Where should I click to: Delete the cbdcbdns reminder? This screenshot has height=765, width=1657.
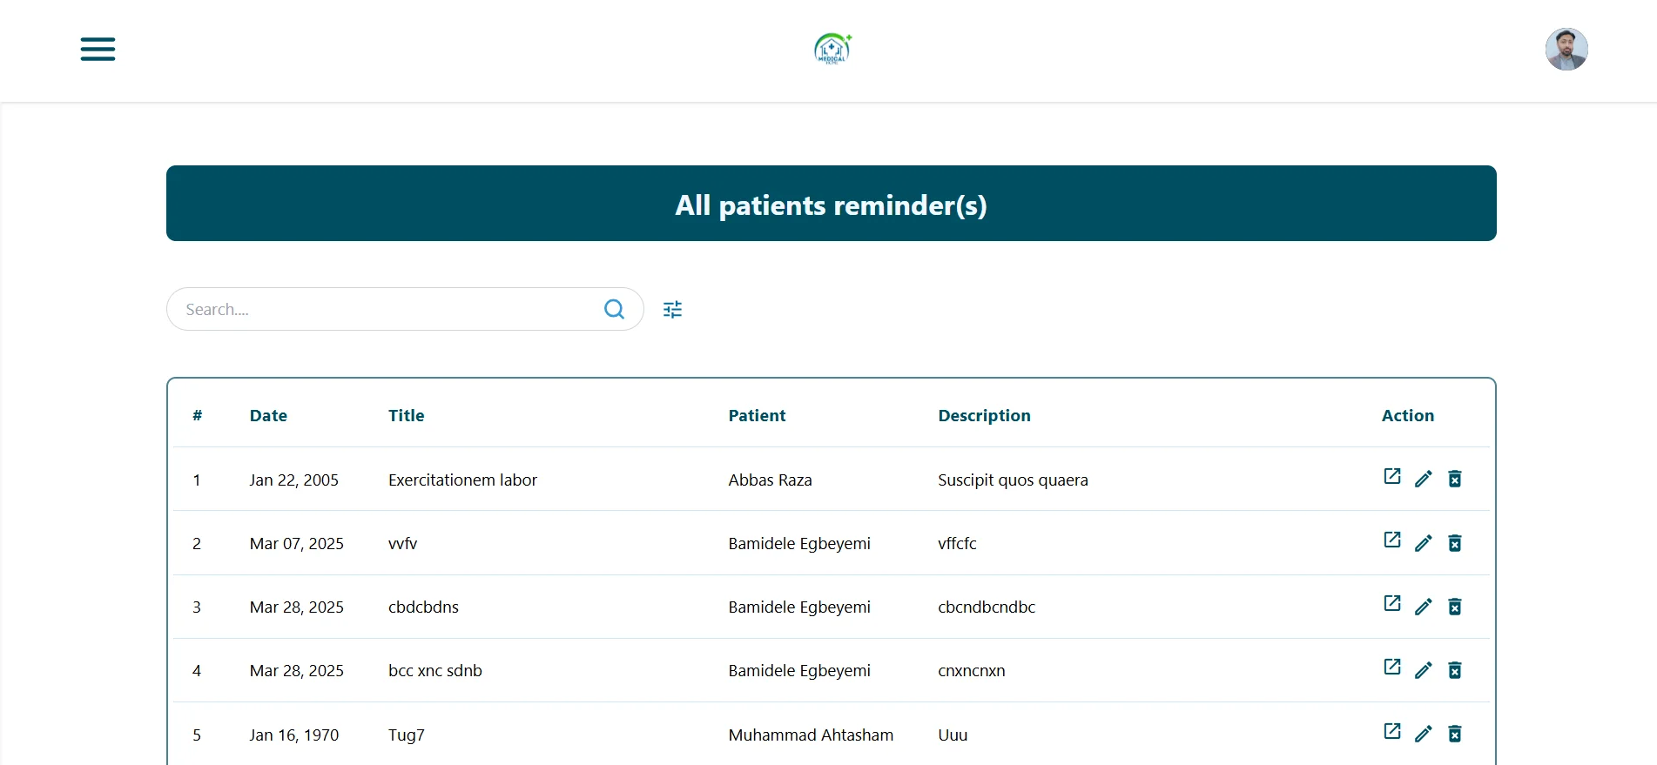click(1454, 607)
